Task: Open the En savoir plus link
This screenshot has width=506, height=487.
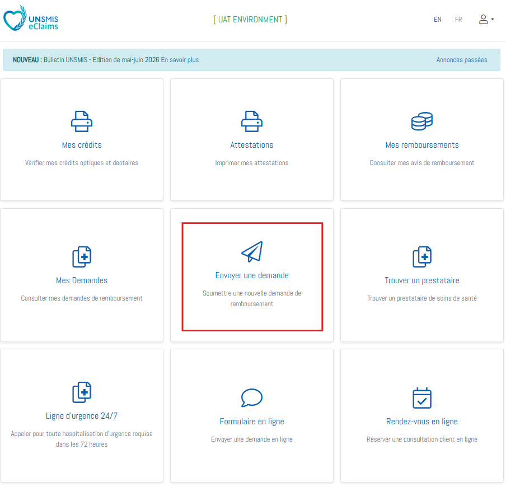Action: coord(180,60)
